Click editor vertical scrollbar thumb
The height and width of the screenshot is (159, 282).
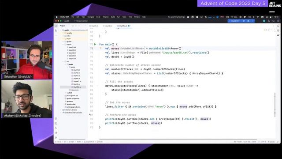coord(275,105)
